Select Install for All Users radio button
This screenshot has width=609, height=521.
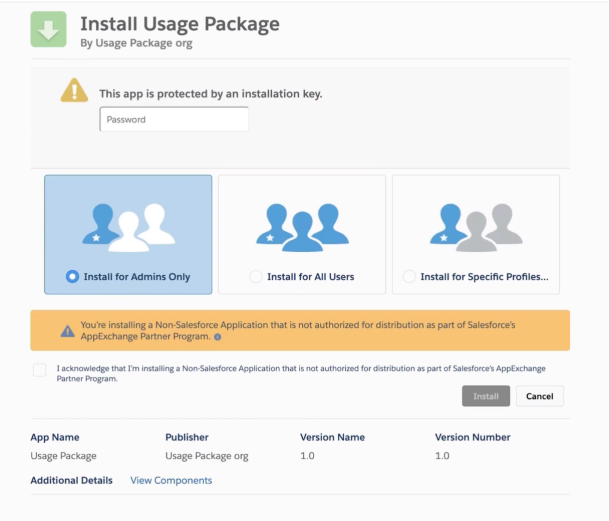tap(256, 276)
